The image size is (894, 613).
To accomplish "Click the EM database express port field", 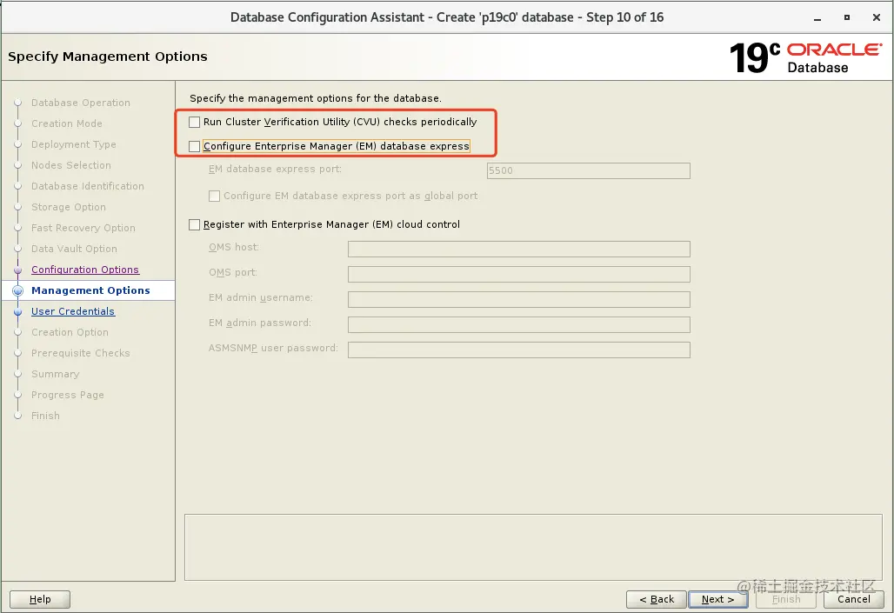I will pyautogui.click(x=589, y=170).
